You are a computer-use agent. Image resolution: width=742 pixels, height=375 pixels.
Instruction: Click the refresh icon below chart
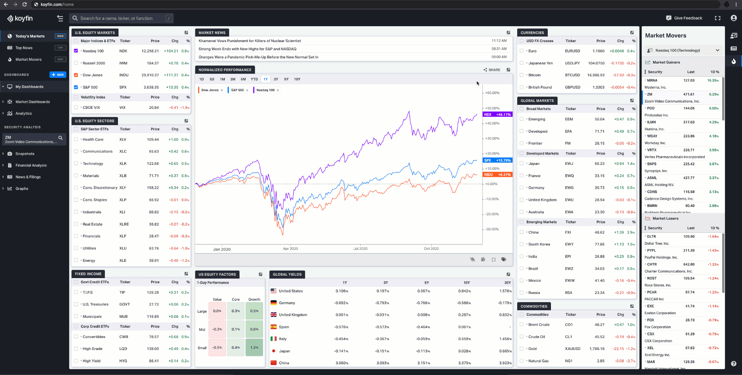[483, 259]
